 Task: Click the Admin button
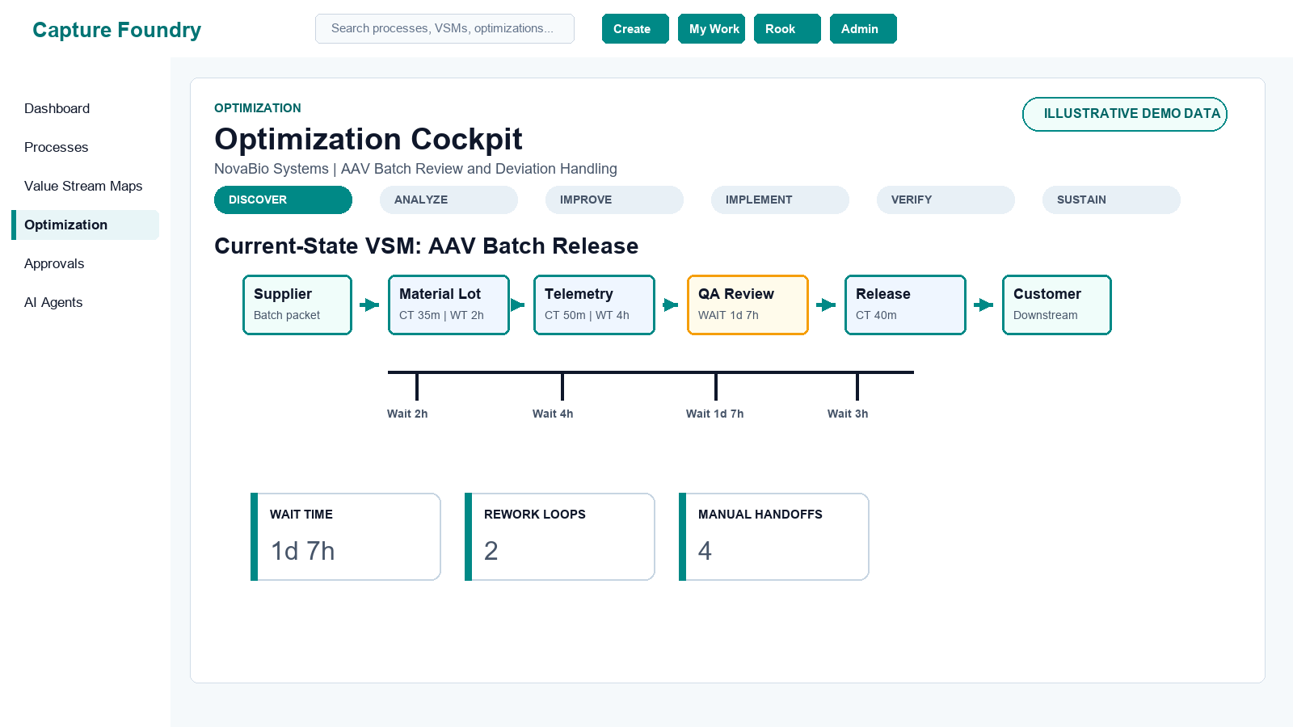[x=863, y=28]
